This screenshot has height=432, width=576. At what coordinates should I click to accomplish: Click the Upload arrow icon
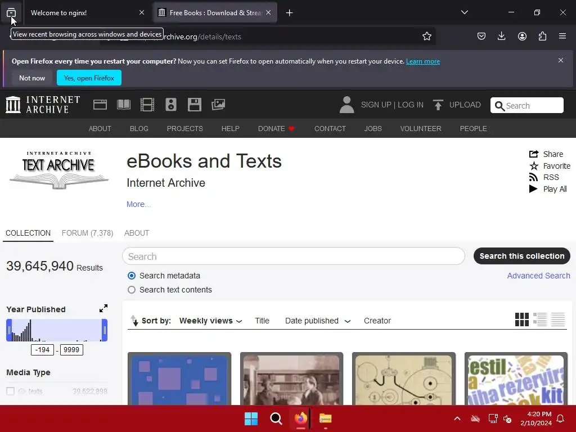click(438, 105)
